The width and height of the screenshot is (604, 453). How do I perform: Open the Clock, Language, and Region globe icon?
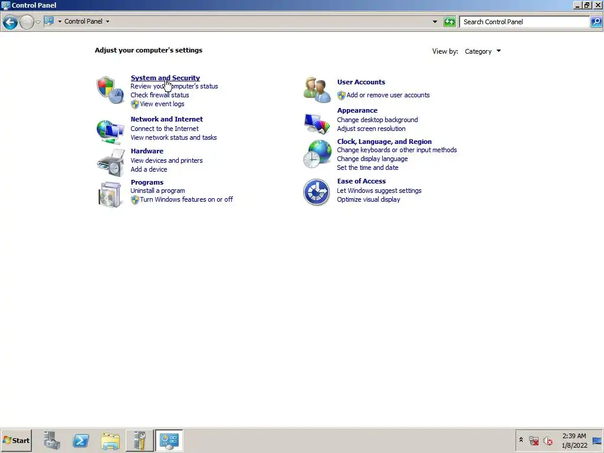[x=317, y=154]
